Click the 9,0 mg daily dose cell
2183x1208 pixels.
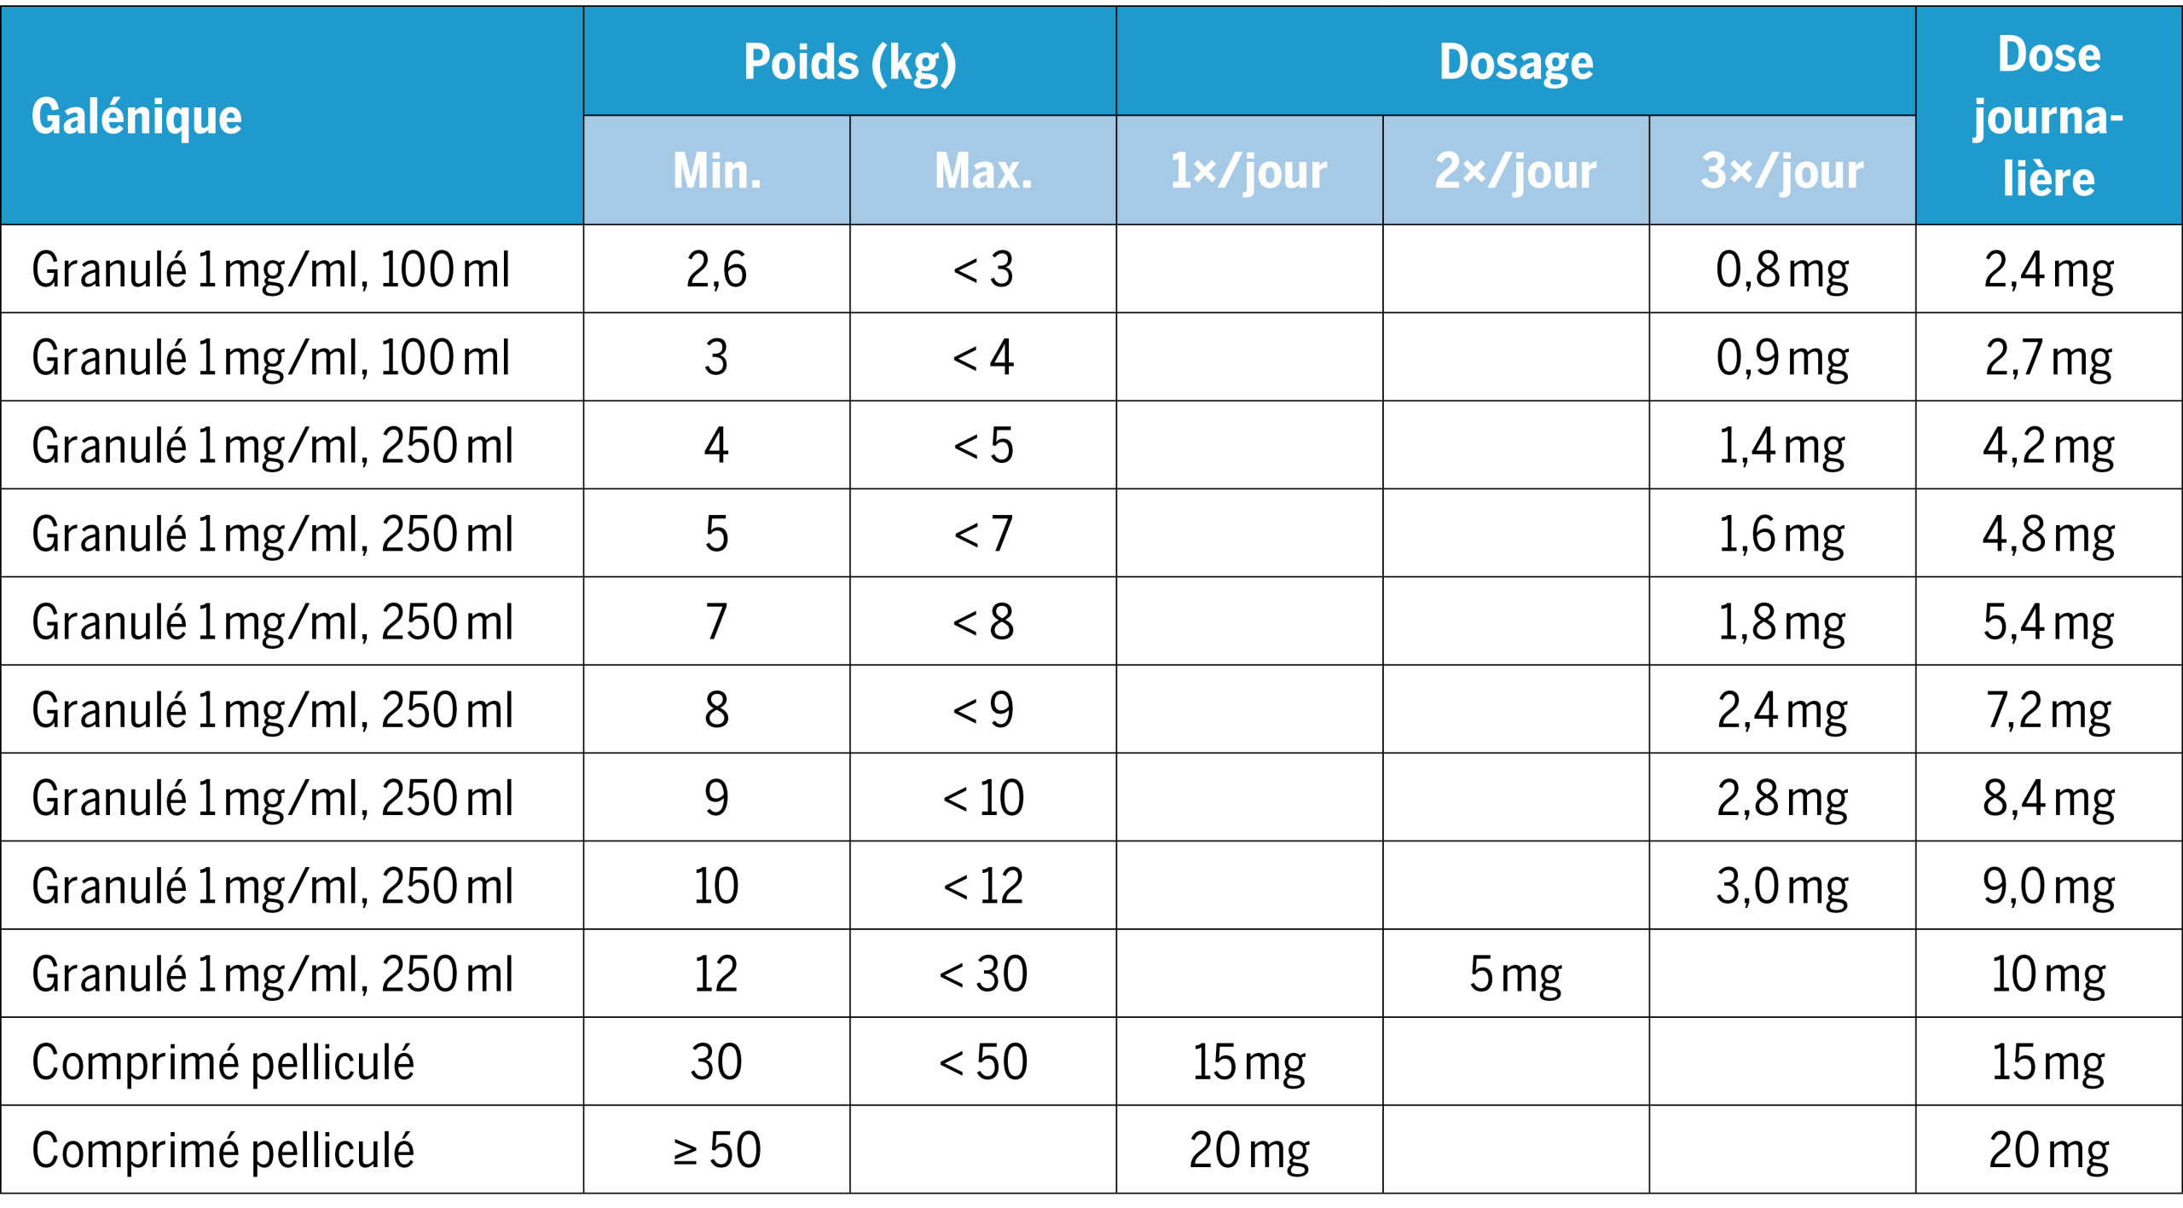2048,886
